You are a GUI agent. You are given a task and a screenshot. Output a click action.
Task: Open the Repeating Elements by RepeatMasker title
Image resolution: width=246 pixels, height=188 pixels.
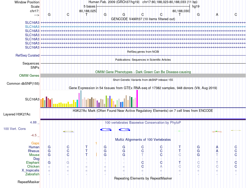[x=143, y=178]
